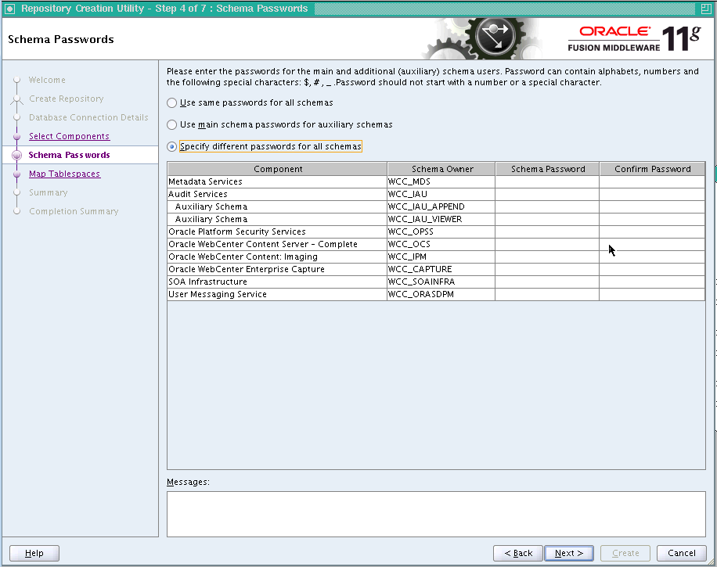Screen dimensions: 717x567
Task: Select the Audit Services component cell
Action: [x=277, y=194]
